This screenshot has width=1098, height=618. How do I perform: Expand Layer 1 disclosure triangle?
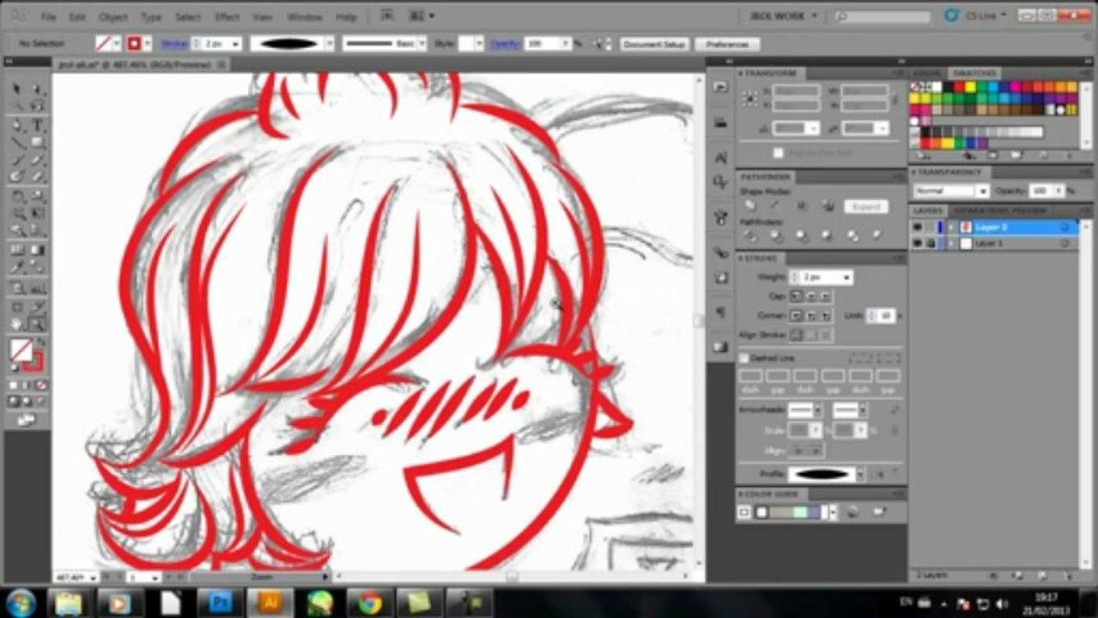[x=950, y=244]
